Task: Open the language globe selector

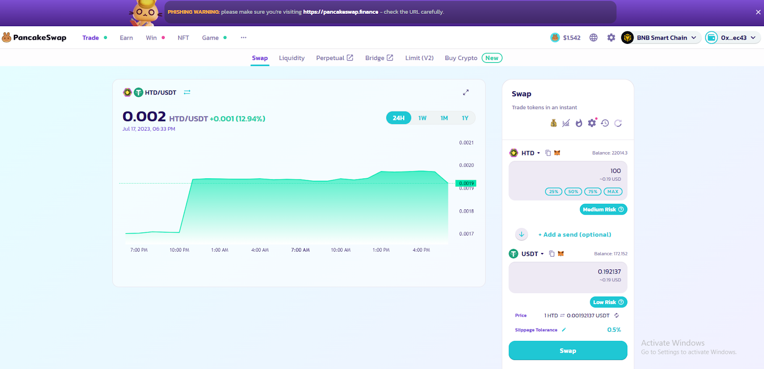Action: 594,38
